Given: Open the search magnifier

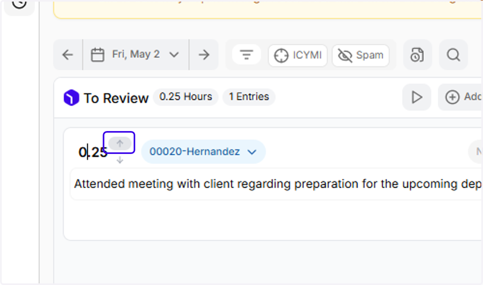Looking at the screenshot, I should [x=453, y=55].
